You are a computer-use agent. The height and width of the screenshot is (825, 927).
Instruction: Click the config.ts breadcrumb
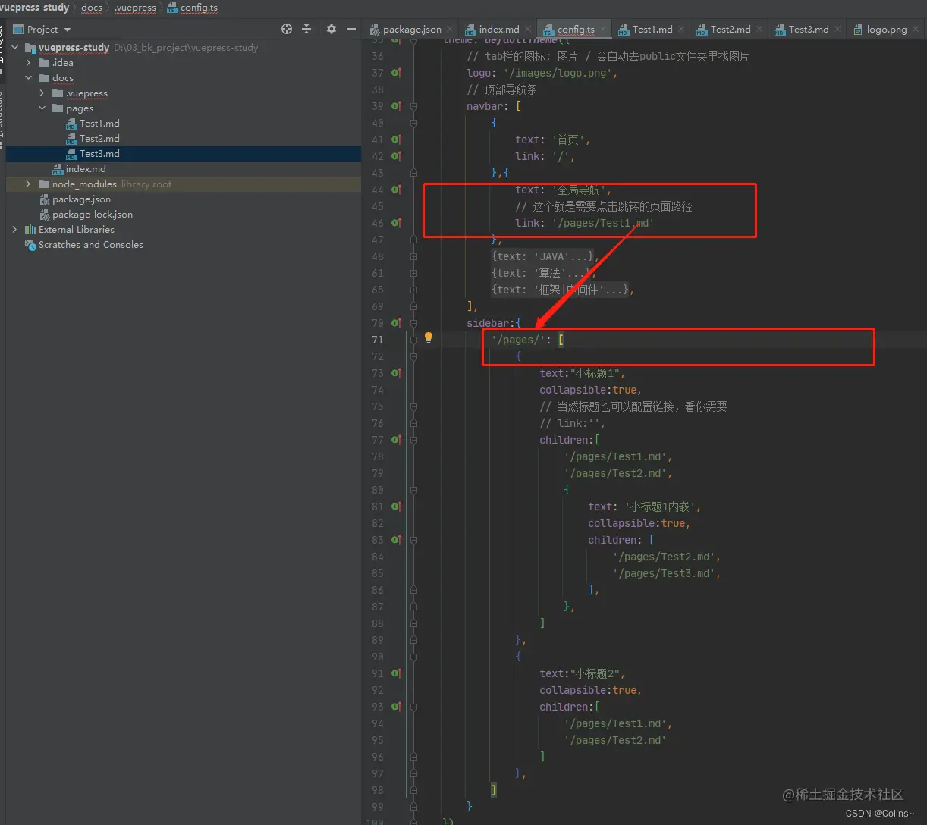pyautogui.click(x=199, y=8)
